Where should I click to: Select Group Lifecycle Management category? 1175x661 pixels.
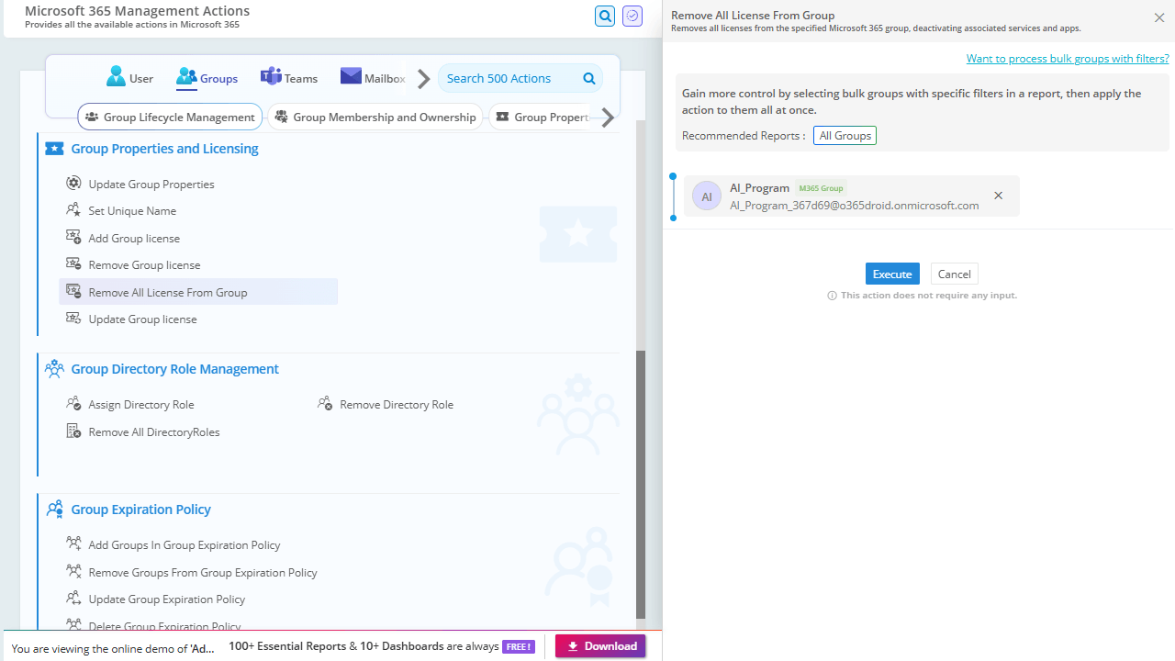(170, 117)
